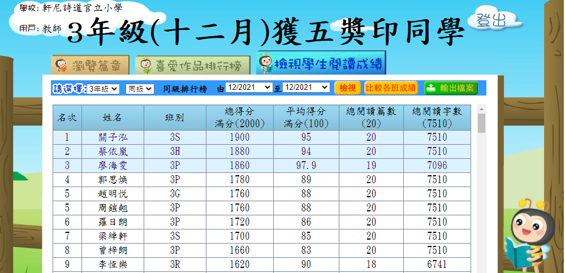Expand the 同級 class dropdown
Image resolution: width=565 pixels, height=273 pixels.
click(140, 89)
